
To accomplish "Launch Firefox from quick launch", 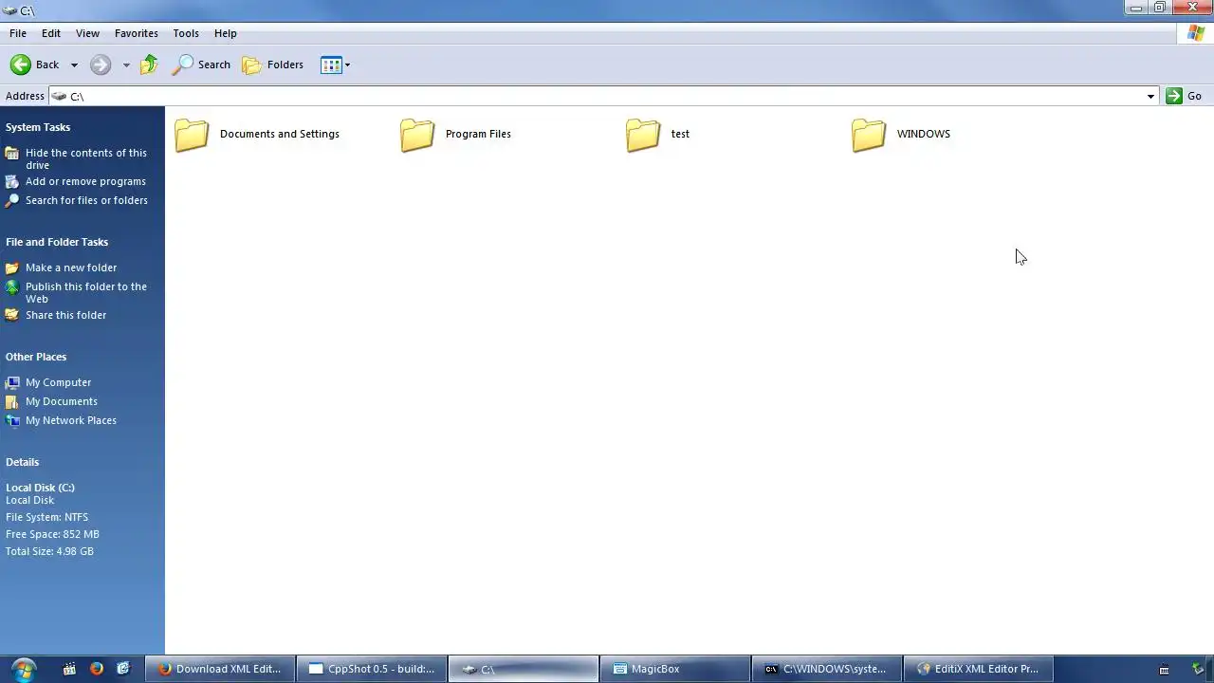I will pyautogui.click(x=96, y=669).
